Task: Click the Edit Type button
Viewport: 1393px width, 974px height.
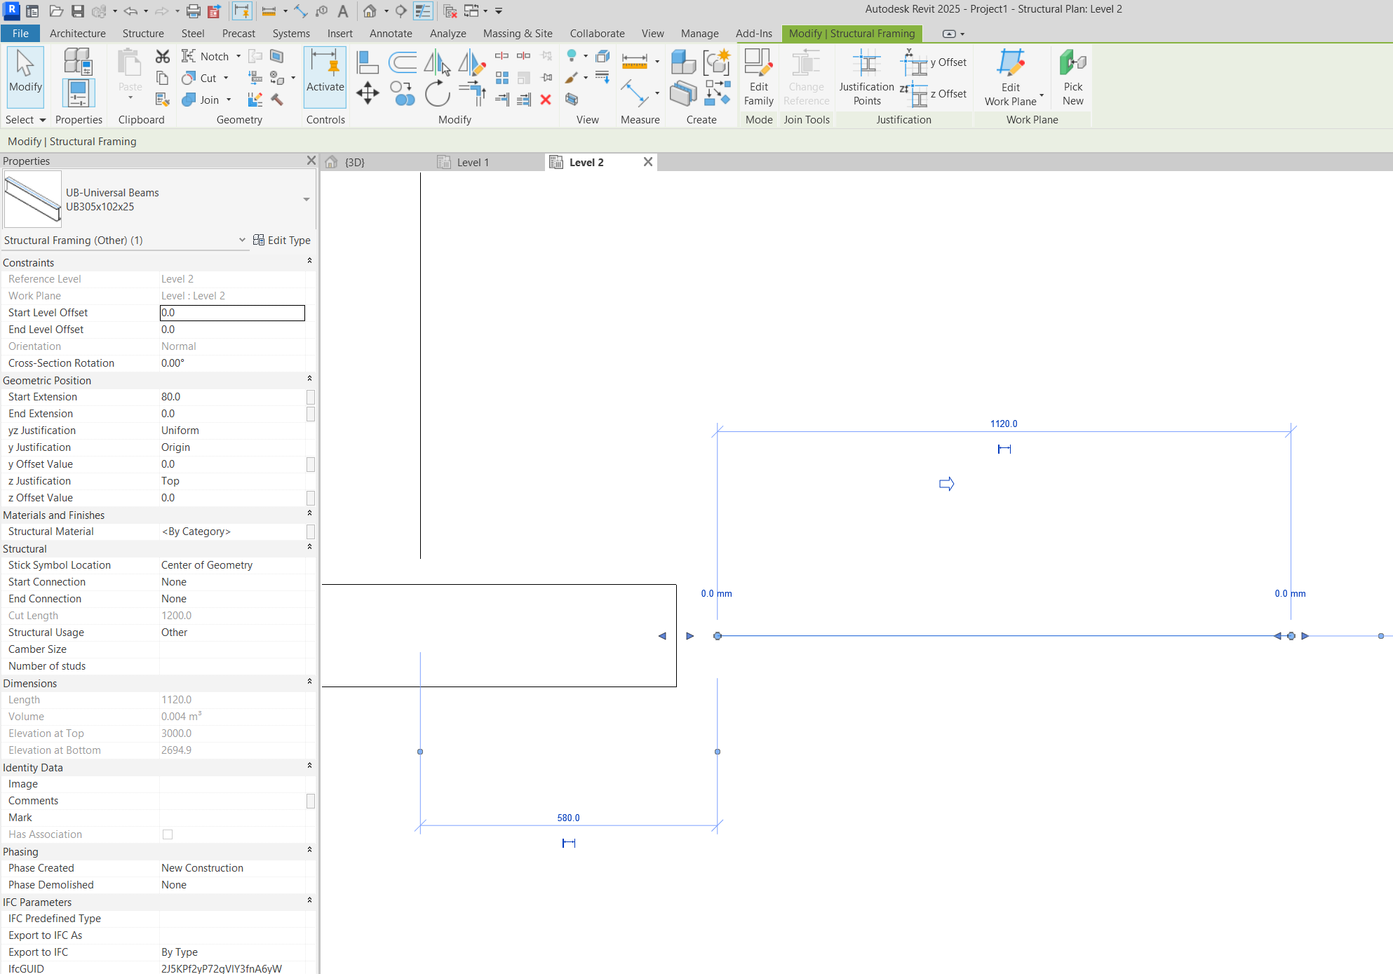Action: 283,240
